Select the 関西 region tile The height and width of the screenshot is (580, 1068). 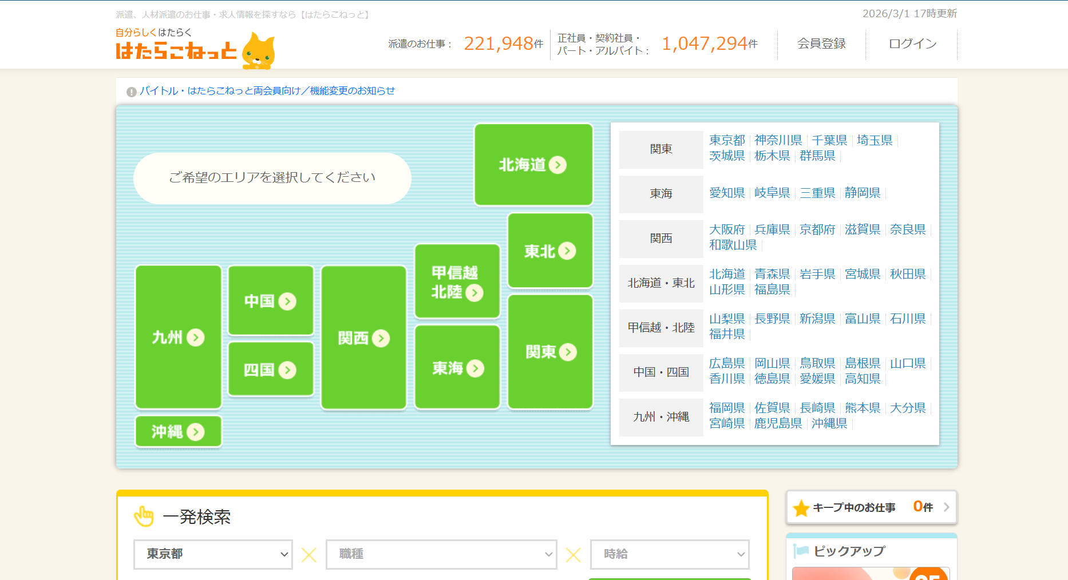[363, 338]
